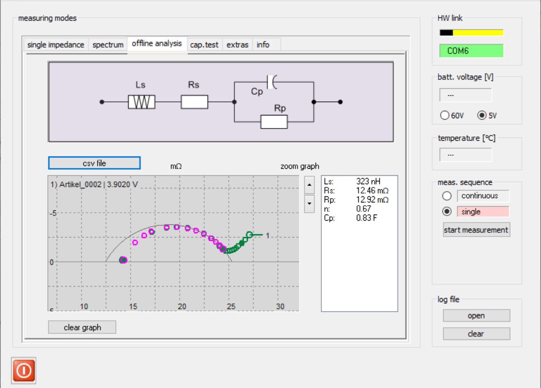541x388 pixels.
Task: Click the battery voltage readout field
Action: click(x=465, y=95)
